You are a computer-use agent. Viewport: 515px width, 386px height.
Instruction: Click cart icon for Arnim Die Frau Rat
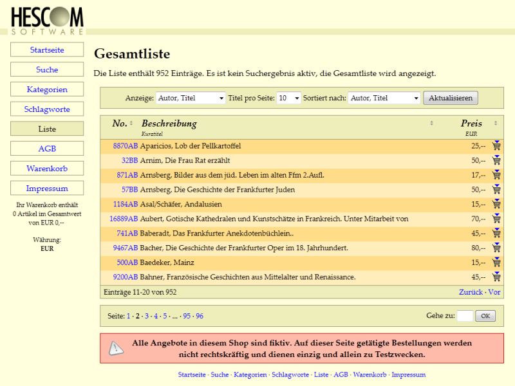(x=496, y=160)
